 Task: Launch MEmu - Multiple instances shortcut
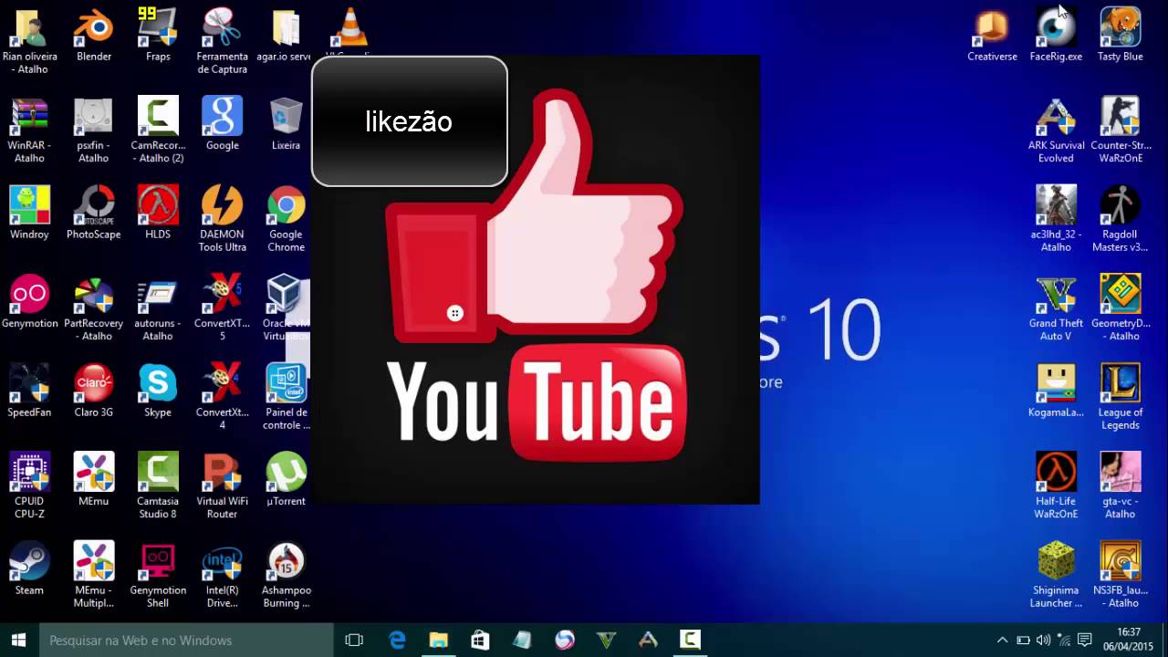(94, 575)
